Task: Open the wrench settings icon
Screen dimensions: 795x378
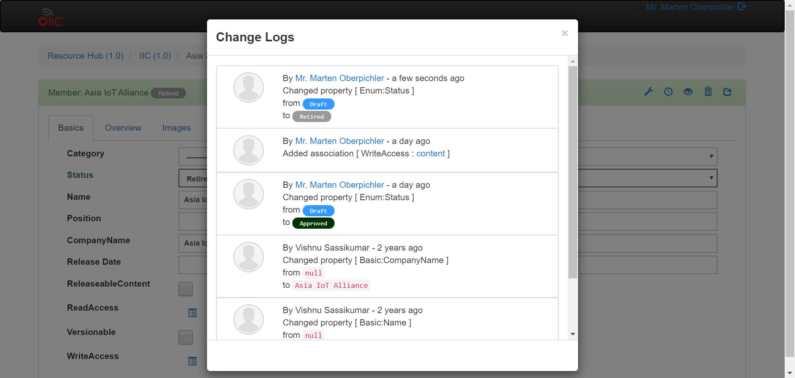Action: 648,92
